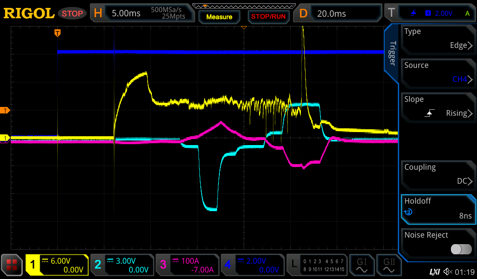Expand the trigger Type Edge menu
Screen dimensions: 477x279
click(438, 39)
